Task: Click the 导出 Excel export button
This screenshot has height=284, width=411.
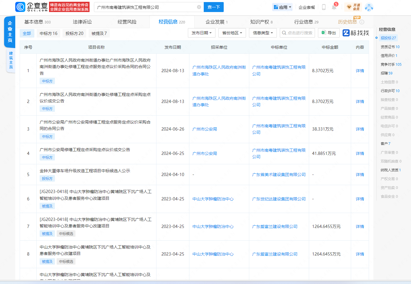Action: (329, 33)
